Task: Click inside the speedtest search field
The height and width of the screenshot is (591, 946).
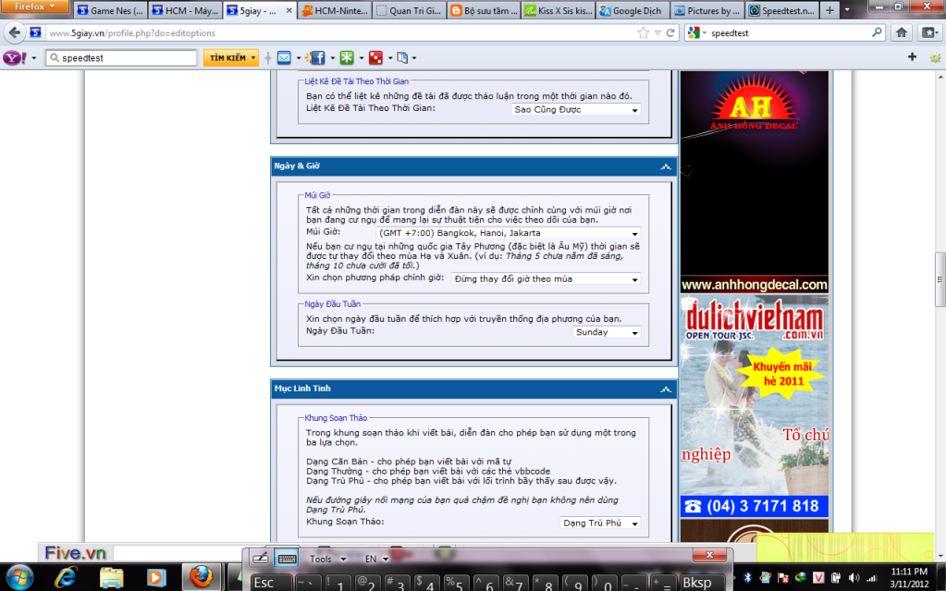Action: click(120, 56)
